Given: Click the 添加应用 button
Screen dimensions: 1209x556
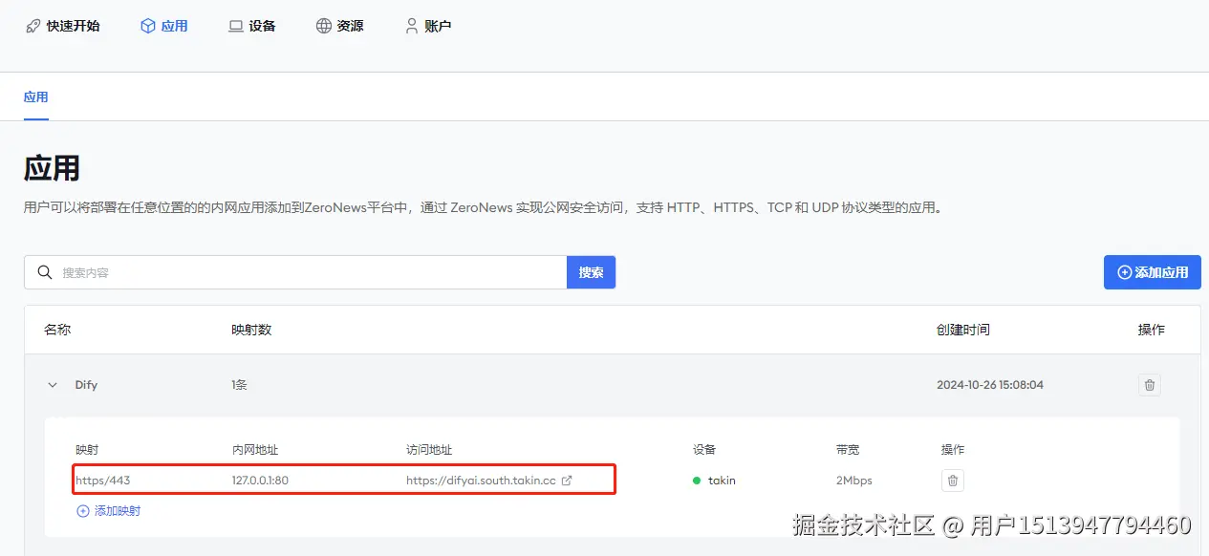Looking at the screenshot, I should 1152,272.
